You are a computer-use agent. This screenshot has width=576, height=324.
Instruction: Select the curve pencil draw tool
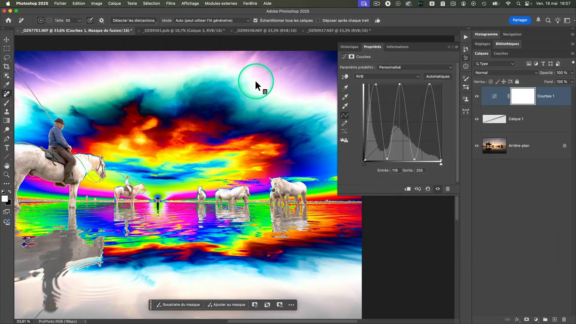tap(344, 123)
